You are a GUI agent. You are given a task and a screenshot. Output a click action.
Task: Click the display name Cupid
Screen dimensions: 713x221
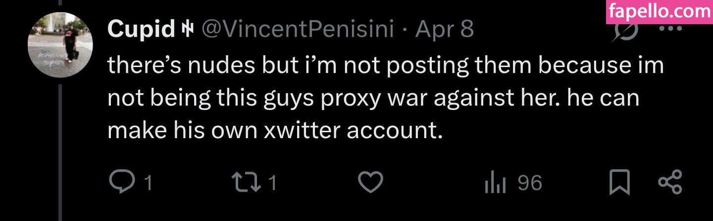(140, 31)
